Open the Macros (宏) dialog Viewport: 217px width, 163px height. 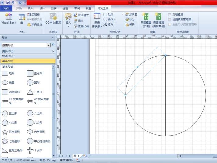[x=22, y=19]
